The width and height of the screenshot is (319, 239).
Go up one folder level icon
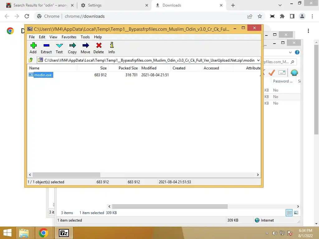pos(31,60)
